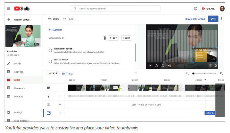Image resolution: width=230 pixels, height=133 pixels.
Task: Click the audio track music note icon
Action: click(x=49, y=96)
